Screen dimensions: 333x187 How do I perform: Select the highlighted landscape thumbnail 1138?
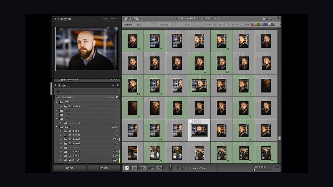tap(199, 130)
